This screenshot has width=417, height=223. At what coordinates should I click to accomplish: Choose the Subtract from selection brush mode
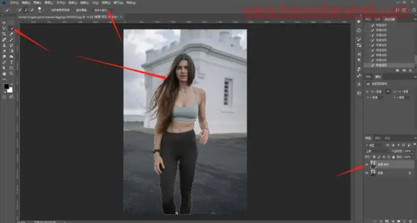(32, 10)
